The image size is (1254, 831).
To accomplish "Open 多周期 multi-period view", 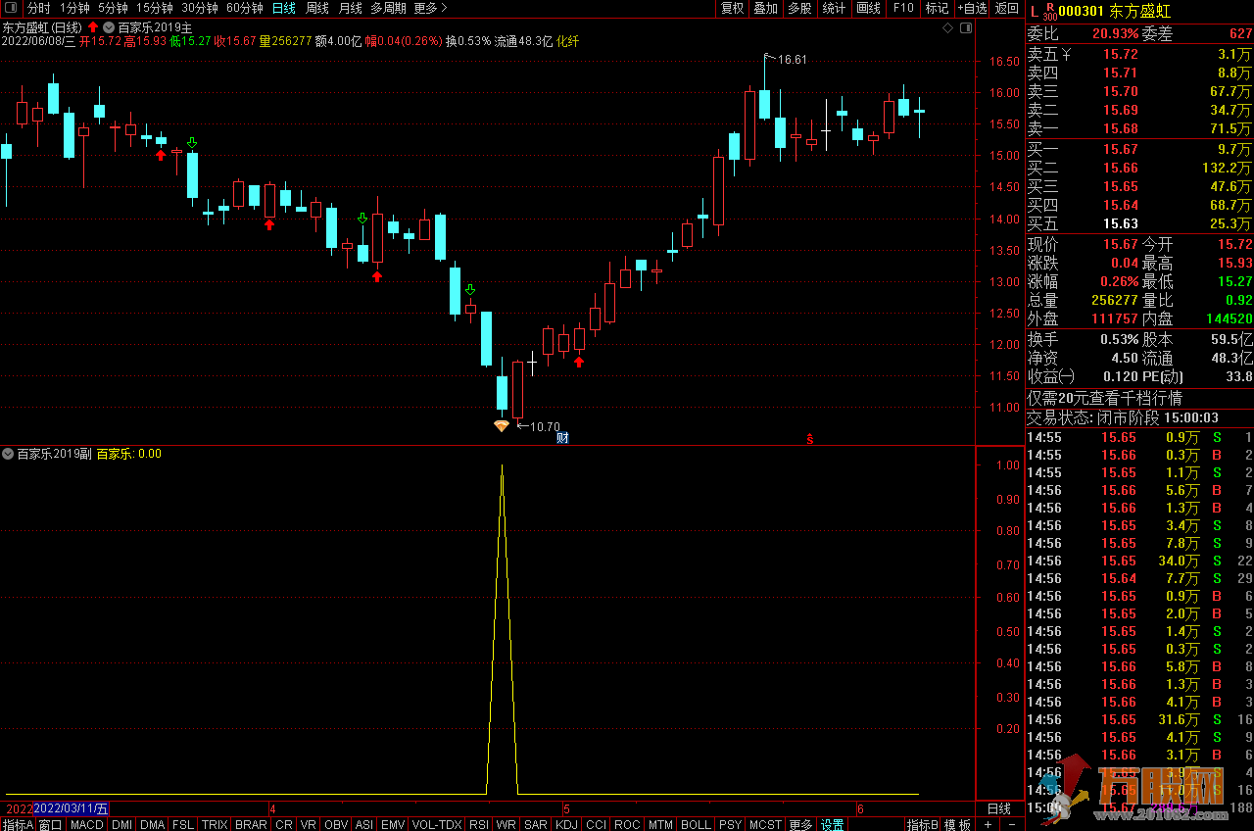I will coord(388,8).
